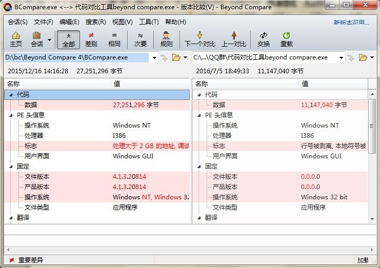Toggle the 次要 minor differences button
Viewport: 380px width, 268px height.
[x=141, y=39]
